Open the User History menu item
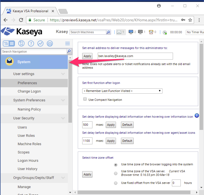 click(x=34, y=169)
